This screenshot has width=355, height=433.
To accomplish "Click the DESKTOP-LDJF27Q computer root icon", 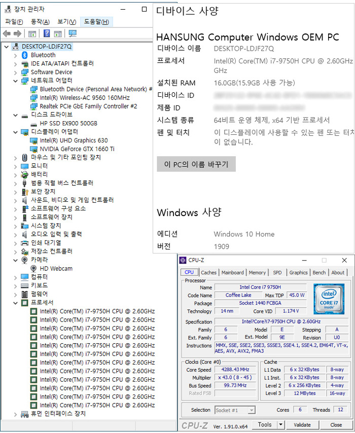I will click(x=16, y=47).
